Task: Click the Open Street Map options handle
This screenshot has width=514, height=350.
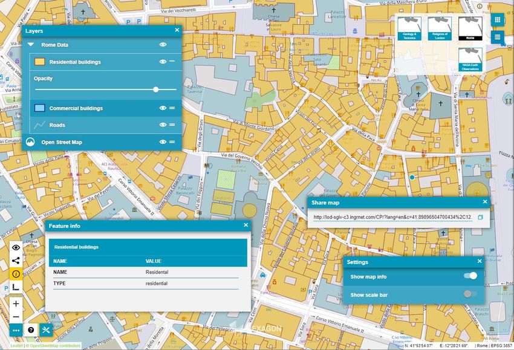Action: click(172, 142)
